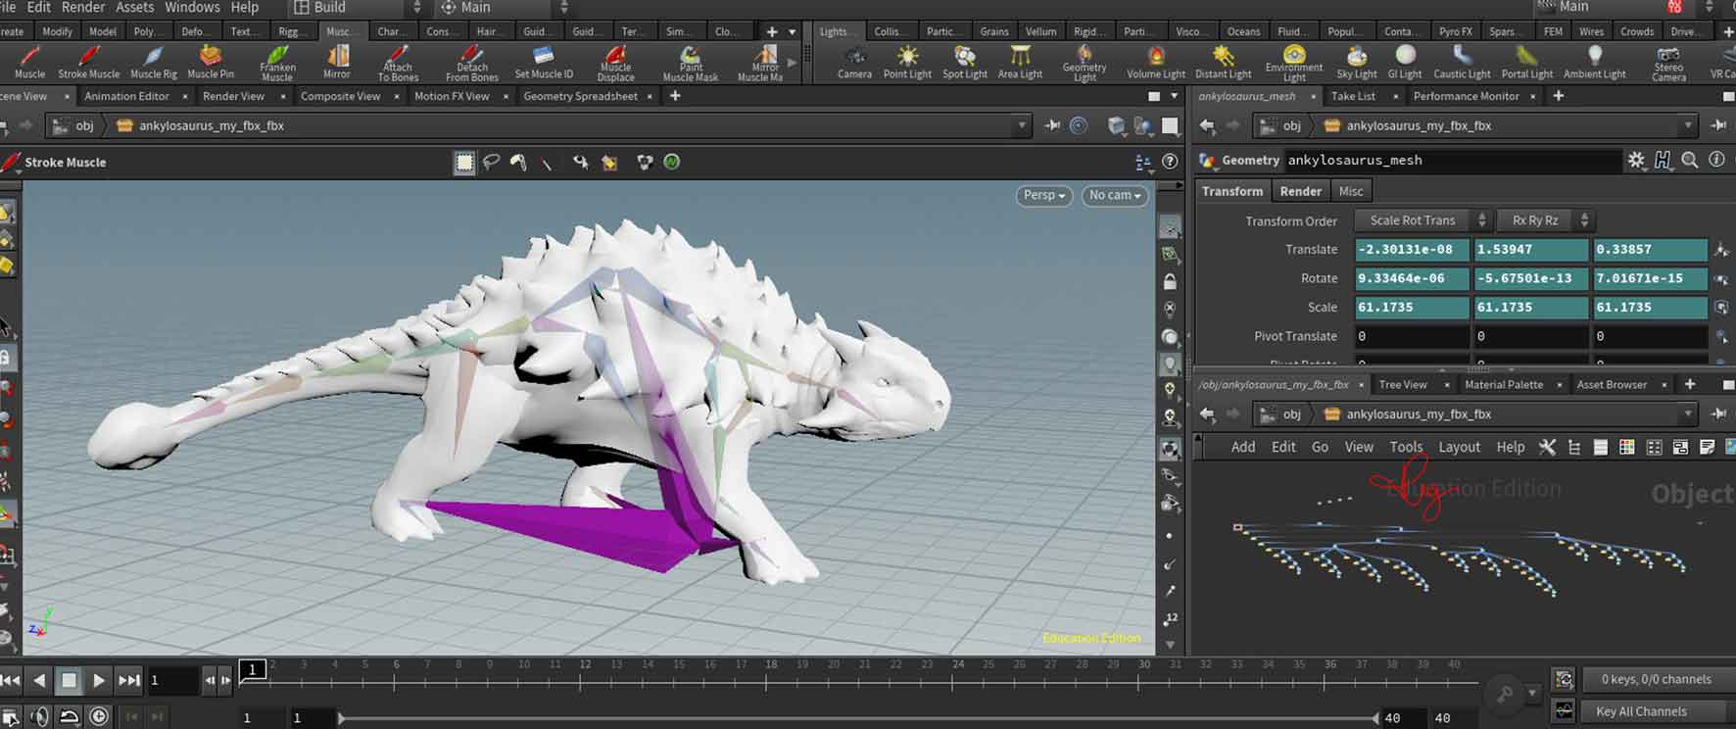Open the Render menu
The height and width of the screenshot is (729, 1736).
[83, 7]
